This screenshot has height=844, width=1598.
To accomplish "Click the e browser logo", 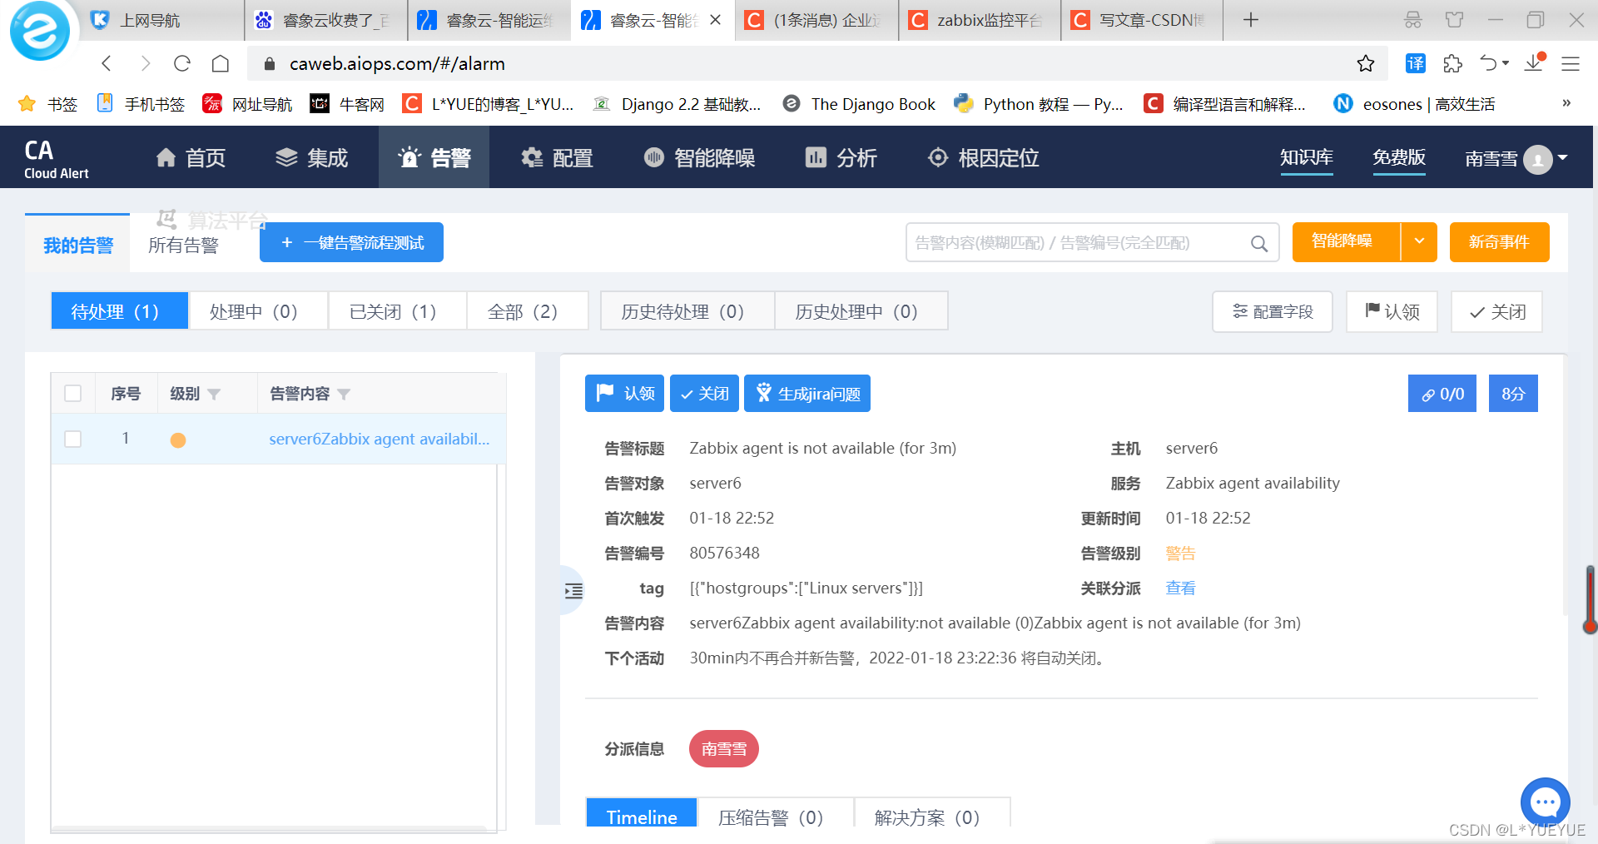I will [x=39, y=32].
